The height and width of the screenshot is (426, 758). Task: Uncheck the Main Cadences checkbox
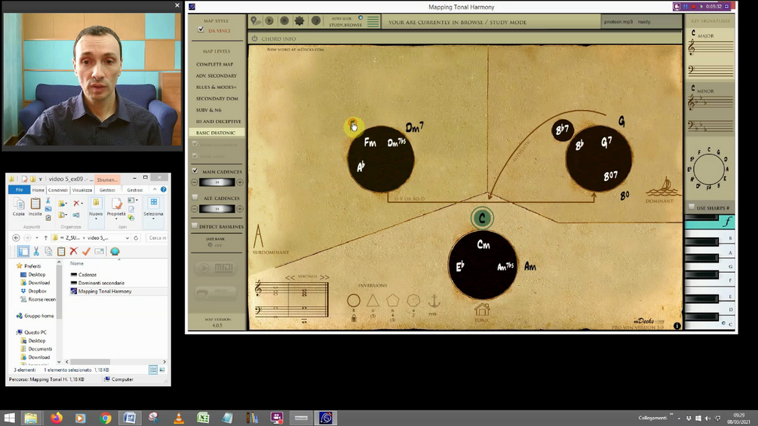click(x=195, y=171)
